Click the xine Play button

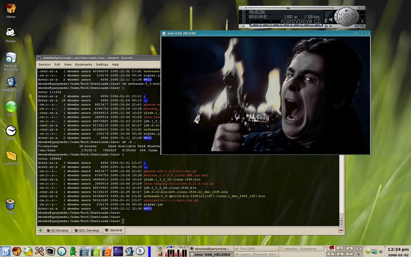point(347,11)
